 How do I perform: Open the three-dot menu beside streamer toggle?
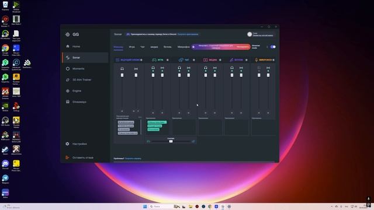(267, 47)
